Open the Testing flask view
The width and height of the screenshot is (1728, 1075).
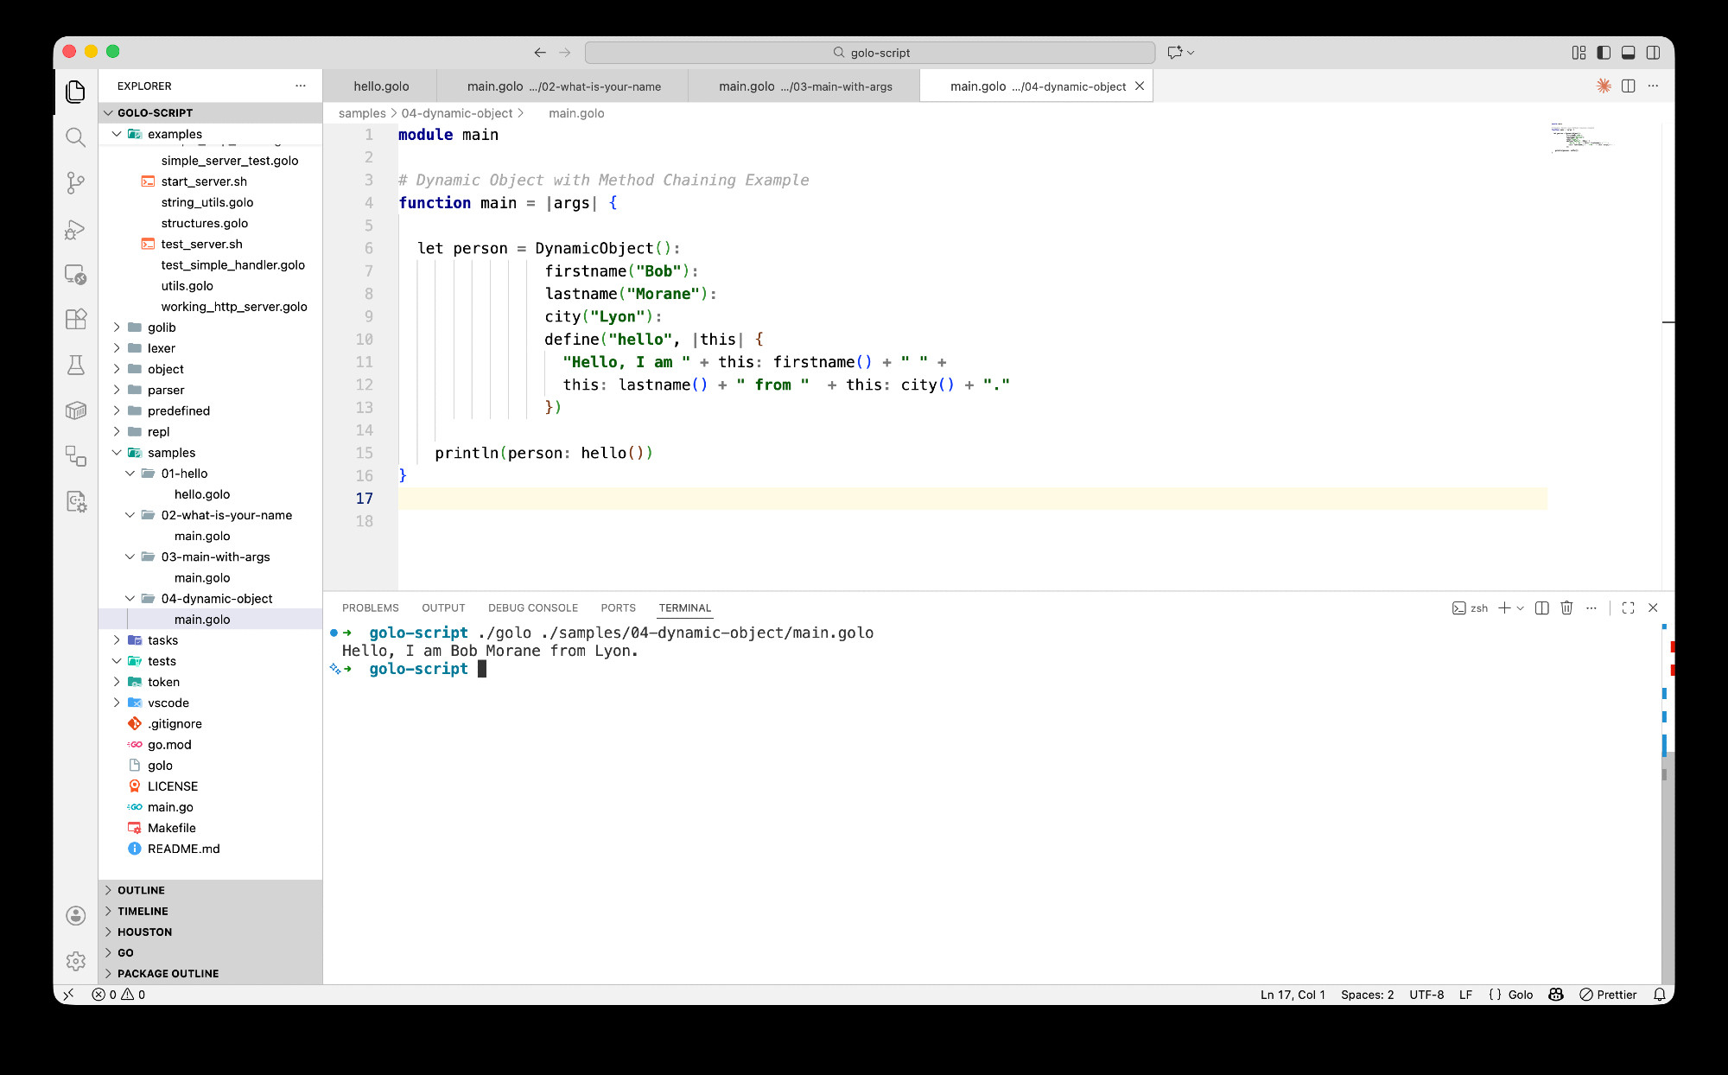tap(76, 365)
